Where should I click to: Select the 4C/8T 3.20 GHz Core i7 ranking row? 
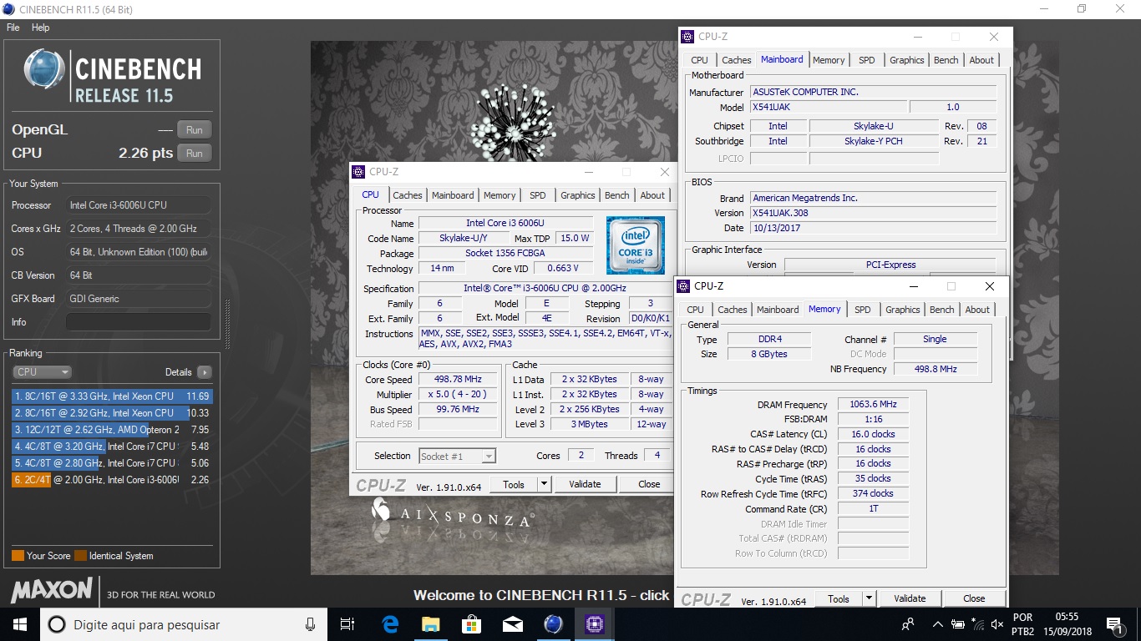(x=112, y=447)
